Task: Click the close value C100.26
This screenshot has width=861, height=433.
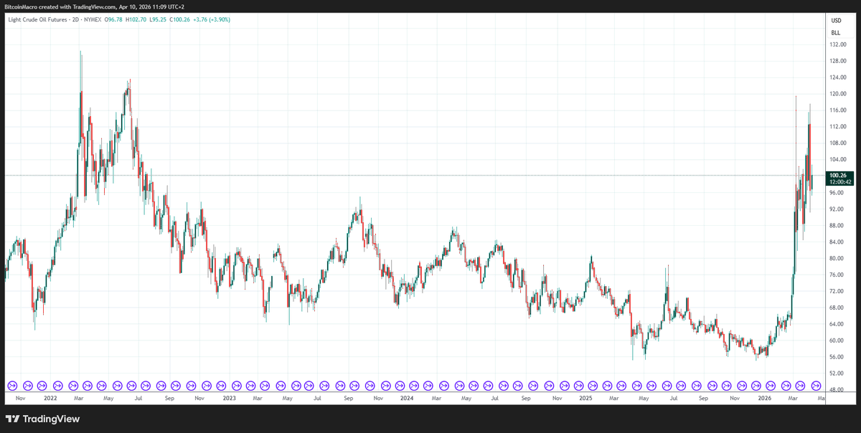Action: [179, 19]
